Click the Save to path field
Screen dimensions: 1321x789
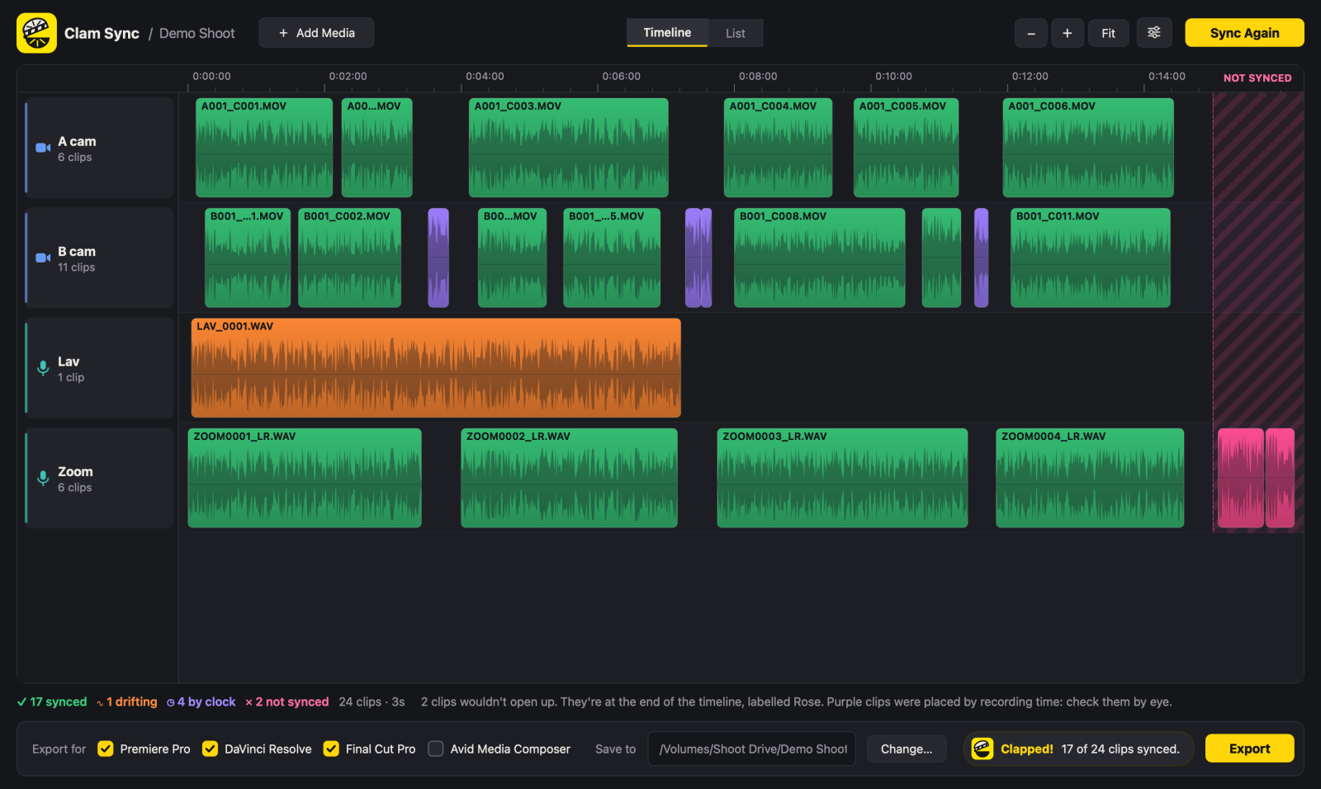(752, 749)
